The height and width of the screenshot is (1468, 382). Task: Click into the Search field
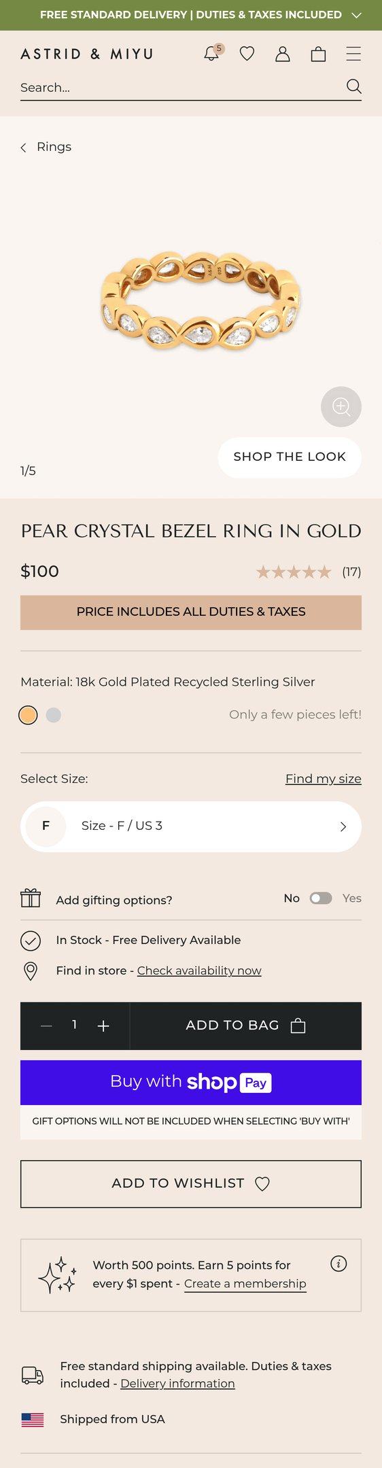(180, 87)
